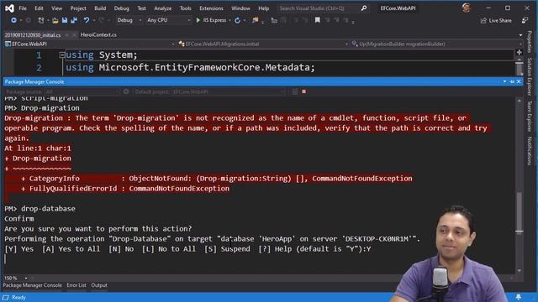Click the Save All icon
Viewport: 538px width, 302px height.
click(x=74, y=20)
